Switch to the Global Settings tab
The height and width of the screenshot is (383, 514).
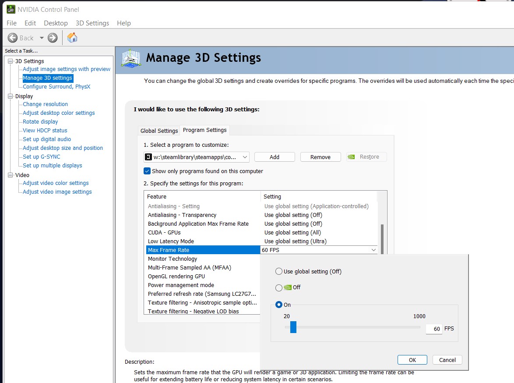click(159, 131)
